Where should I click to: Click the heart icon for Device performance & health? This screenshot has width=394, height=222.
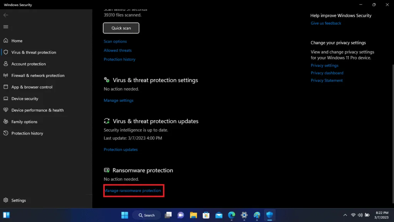[6, 110]
